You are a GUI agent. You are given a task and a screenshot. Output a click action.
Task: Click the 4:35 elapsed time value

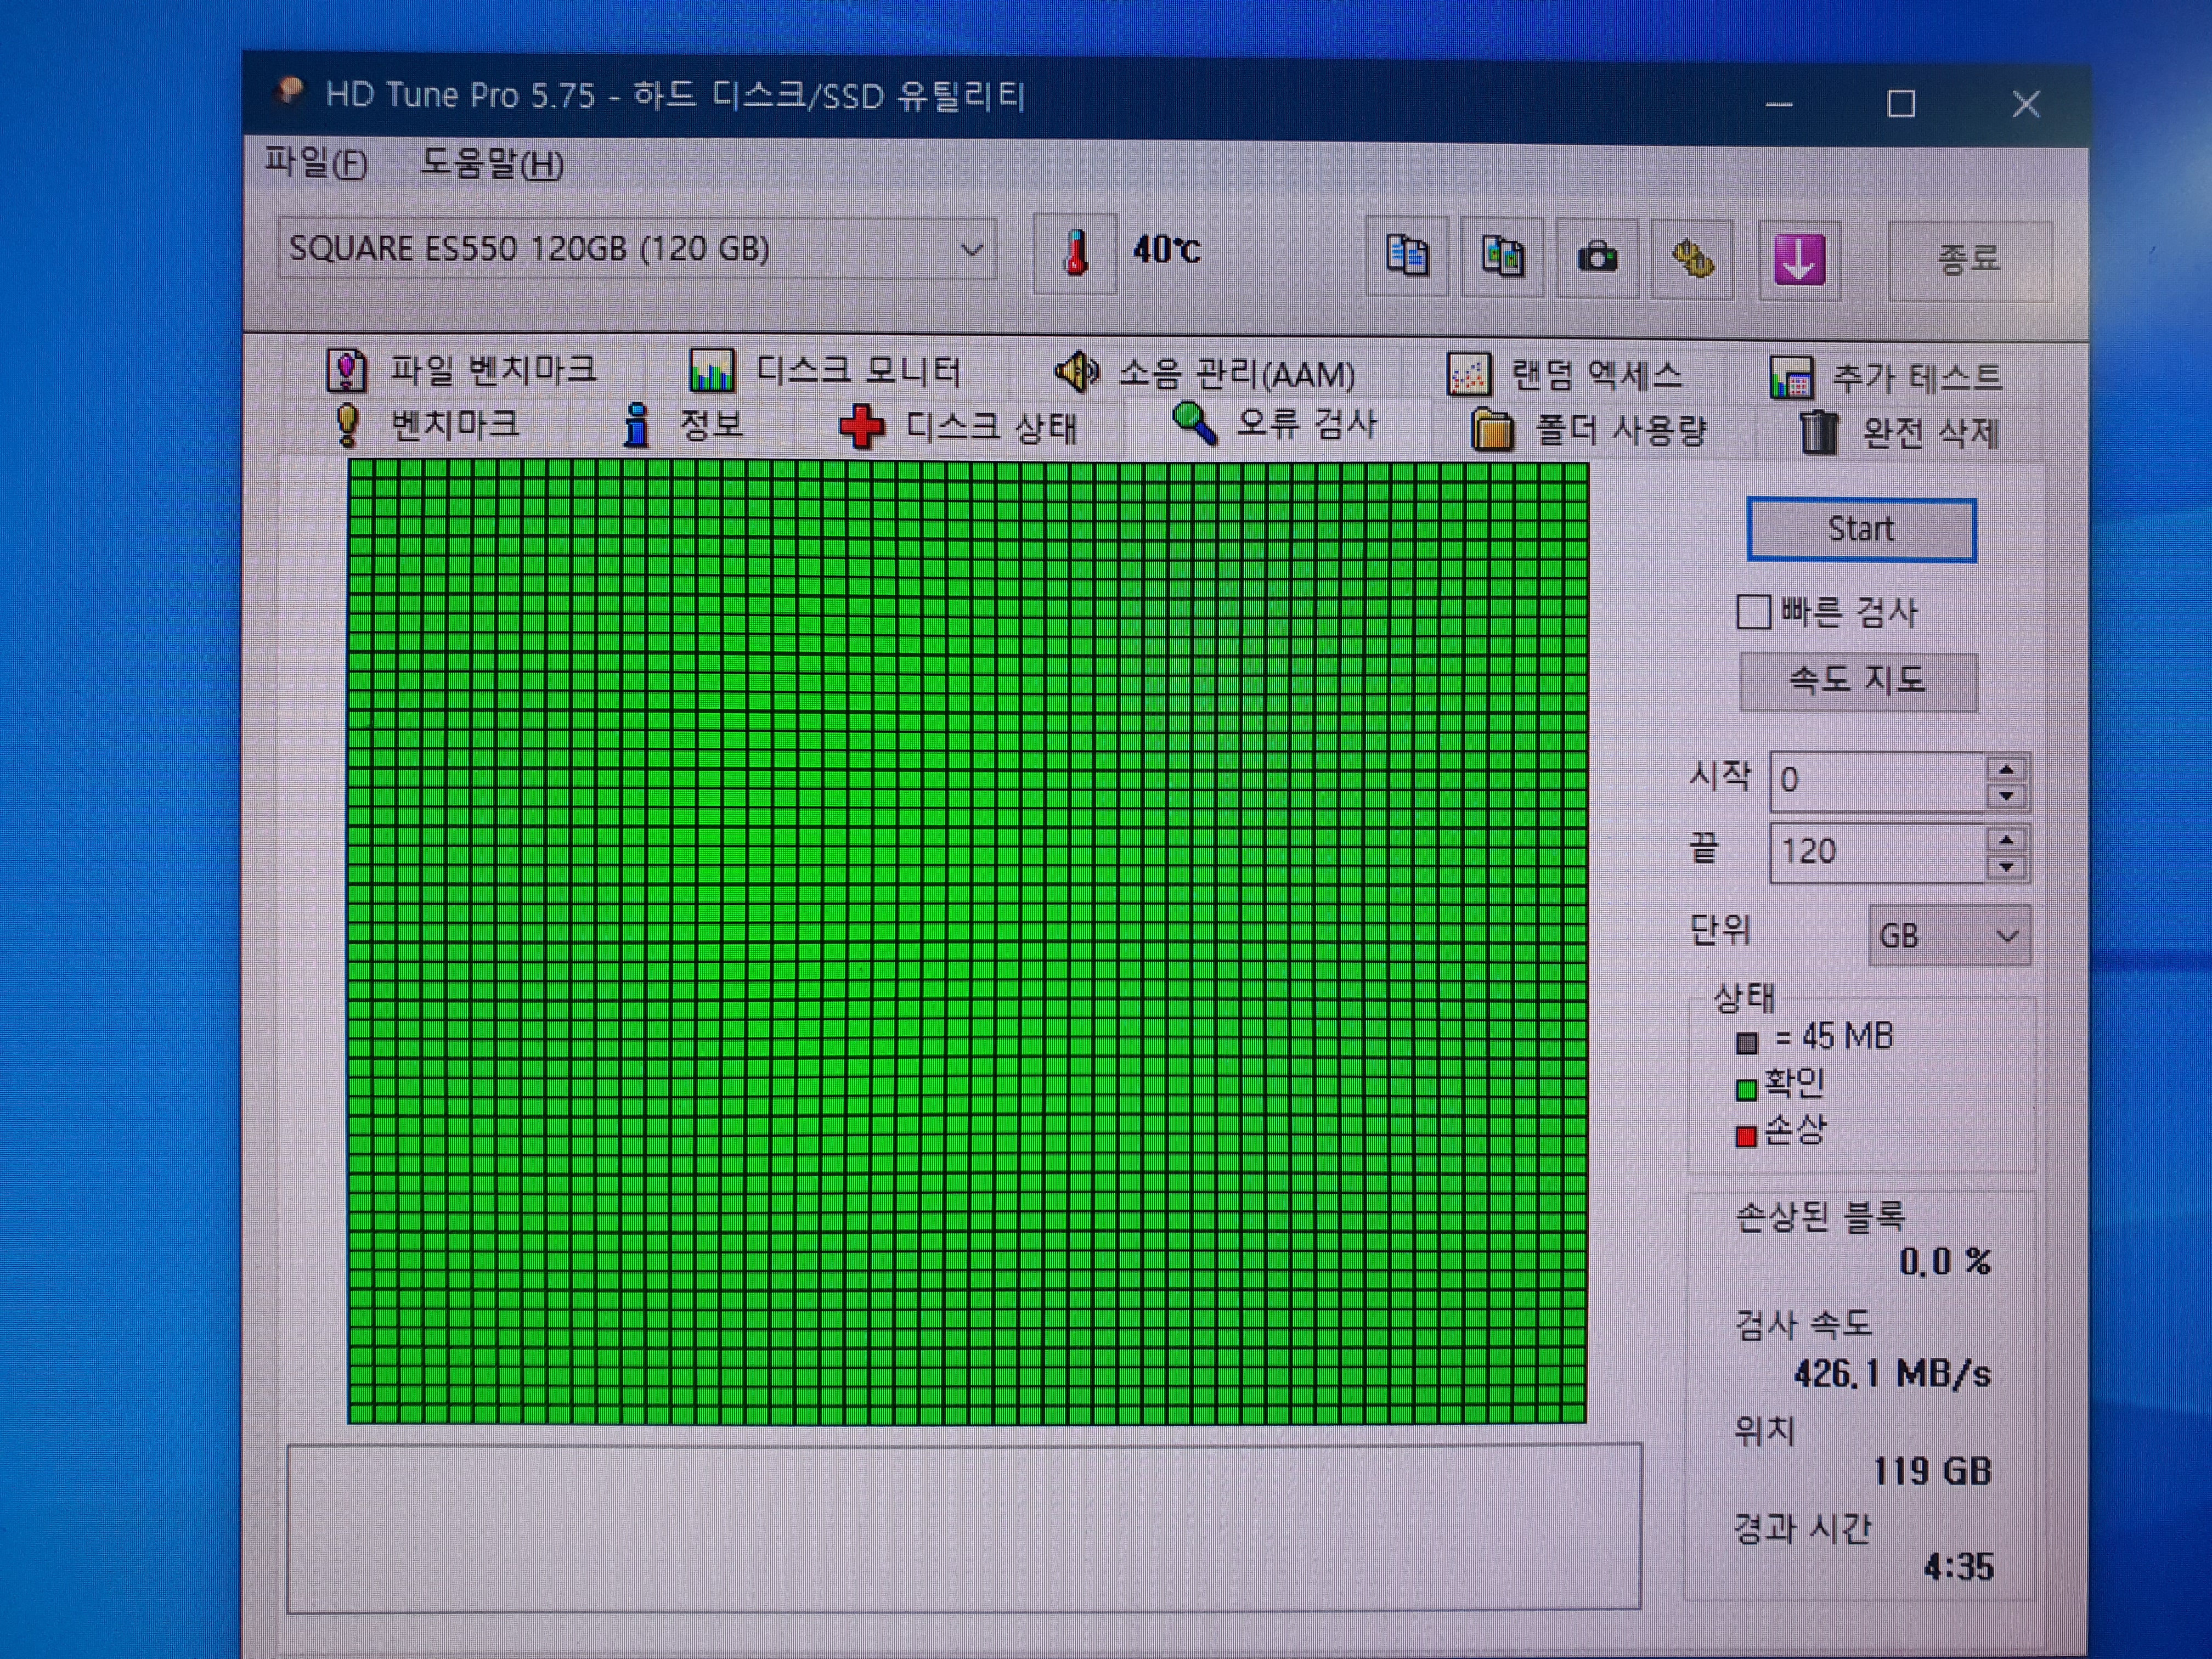click(x=1958, y=1567)
